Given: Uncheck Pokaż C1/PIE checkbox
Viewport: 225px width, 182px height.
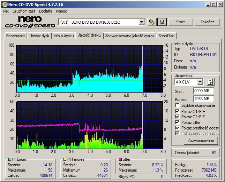Looking at the screenshot, I should pos(177,111).
